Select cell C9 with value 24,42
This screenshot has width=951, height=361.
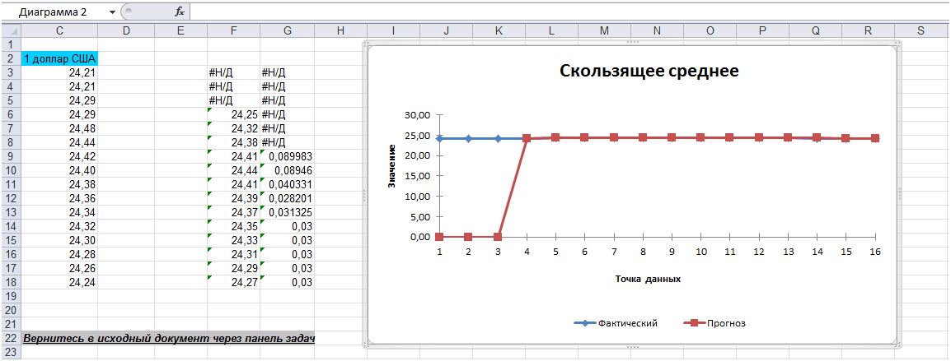tap(59, 156)
